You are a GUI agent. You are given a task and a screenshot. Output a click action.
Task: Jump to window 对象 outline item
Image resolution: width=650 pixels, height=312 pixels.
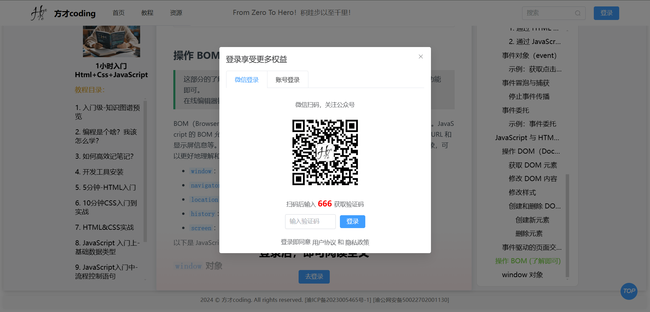click(522, 275)
